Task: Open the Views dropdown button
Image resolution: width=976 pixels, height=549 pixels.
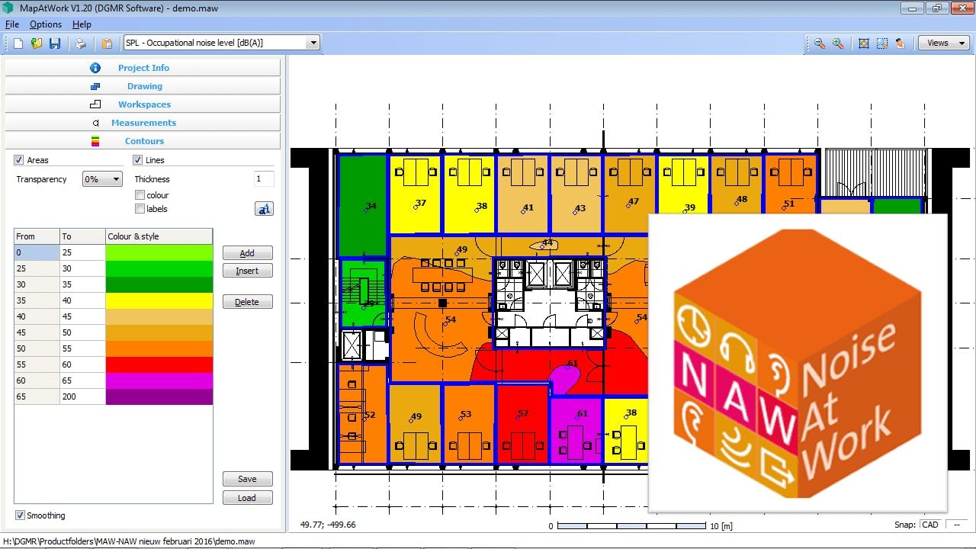Action: (x=943, y=43)
